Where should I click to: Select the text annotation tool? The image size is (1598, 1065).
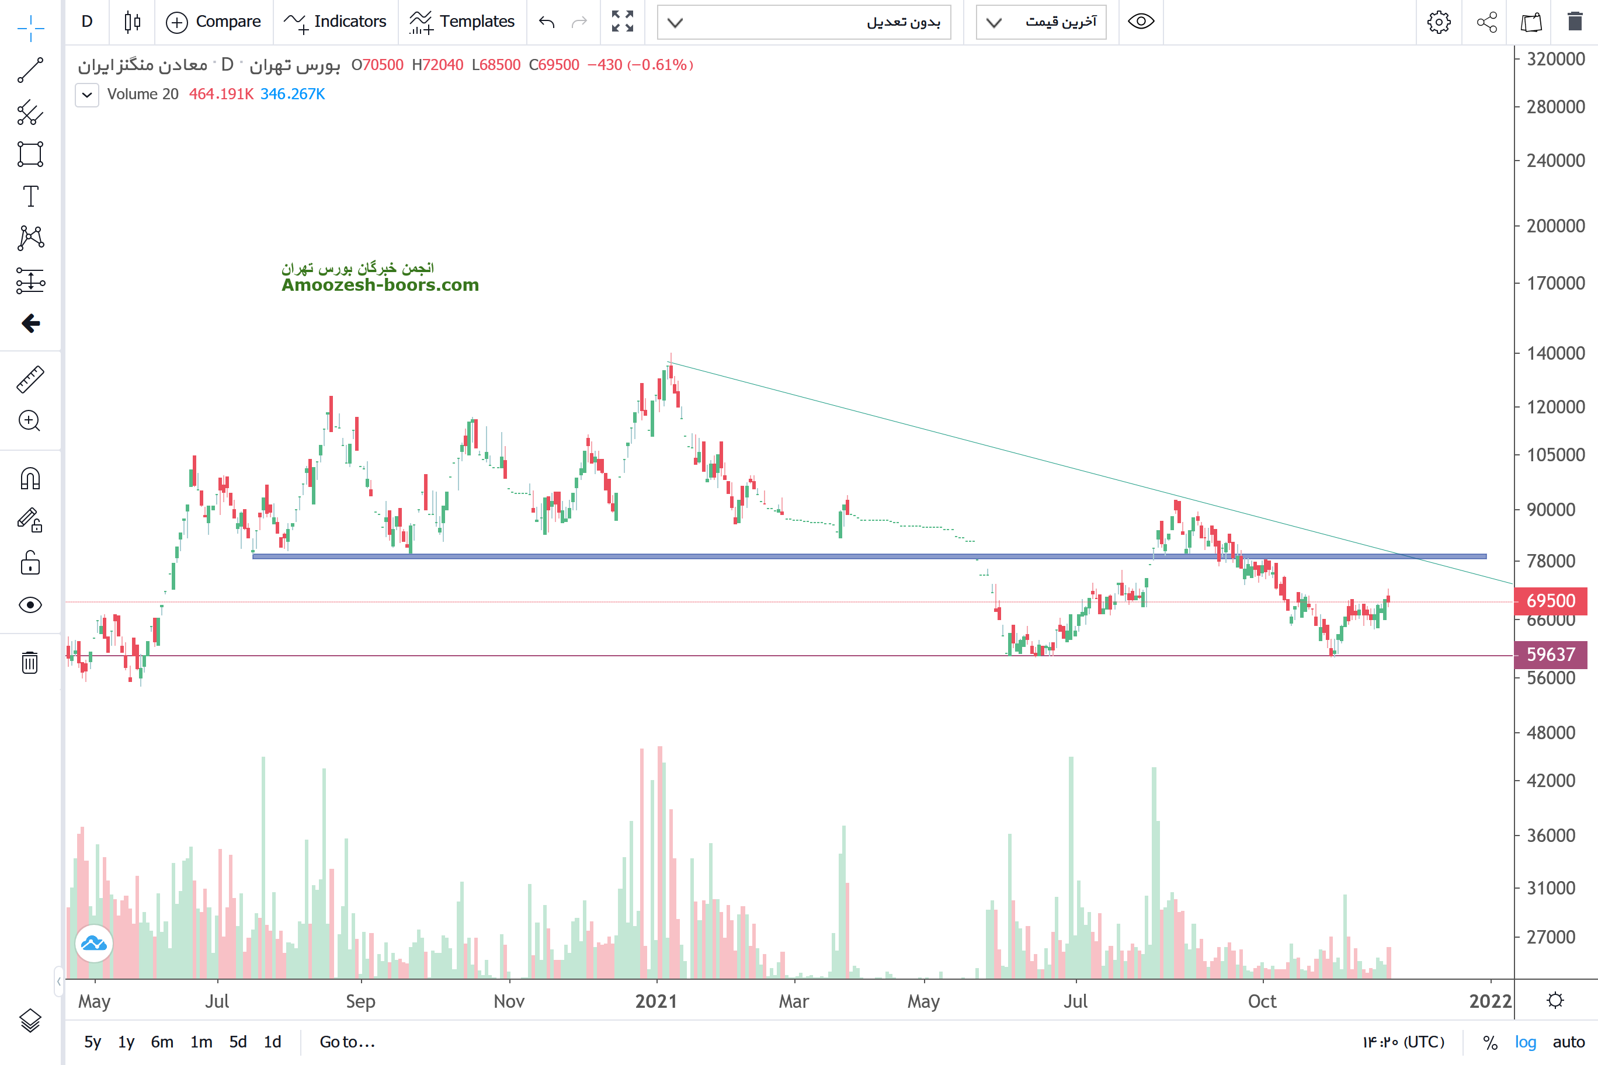point(30,196)
